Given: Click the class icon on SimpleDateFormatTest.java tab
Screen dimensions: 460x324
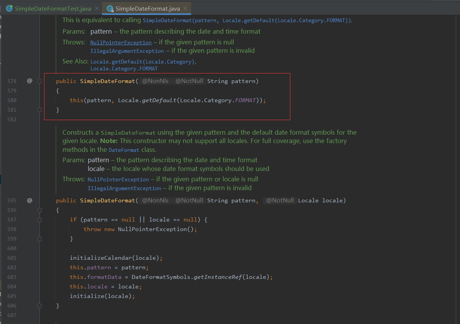Looking at the screenshot, I should pyautogui.click(x=10, y=7).
